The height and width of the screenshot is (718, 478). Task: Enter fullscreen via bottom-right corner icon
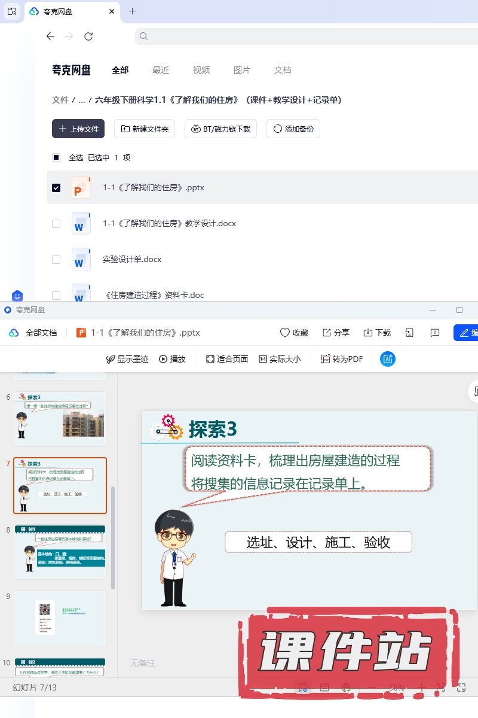coord(461,688)
